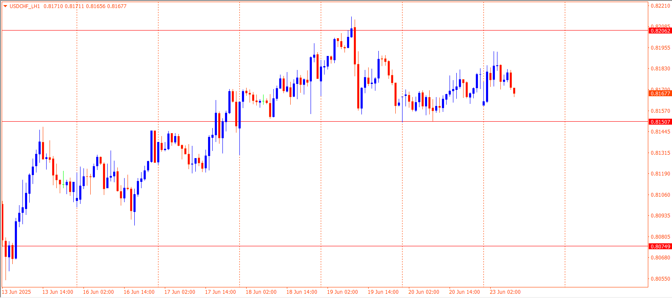Click the 19 Jun 14:00 time label
Image resolution: width=672 pixels, height=298 pixels.
point(383,292)
